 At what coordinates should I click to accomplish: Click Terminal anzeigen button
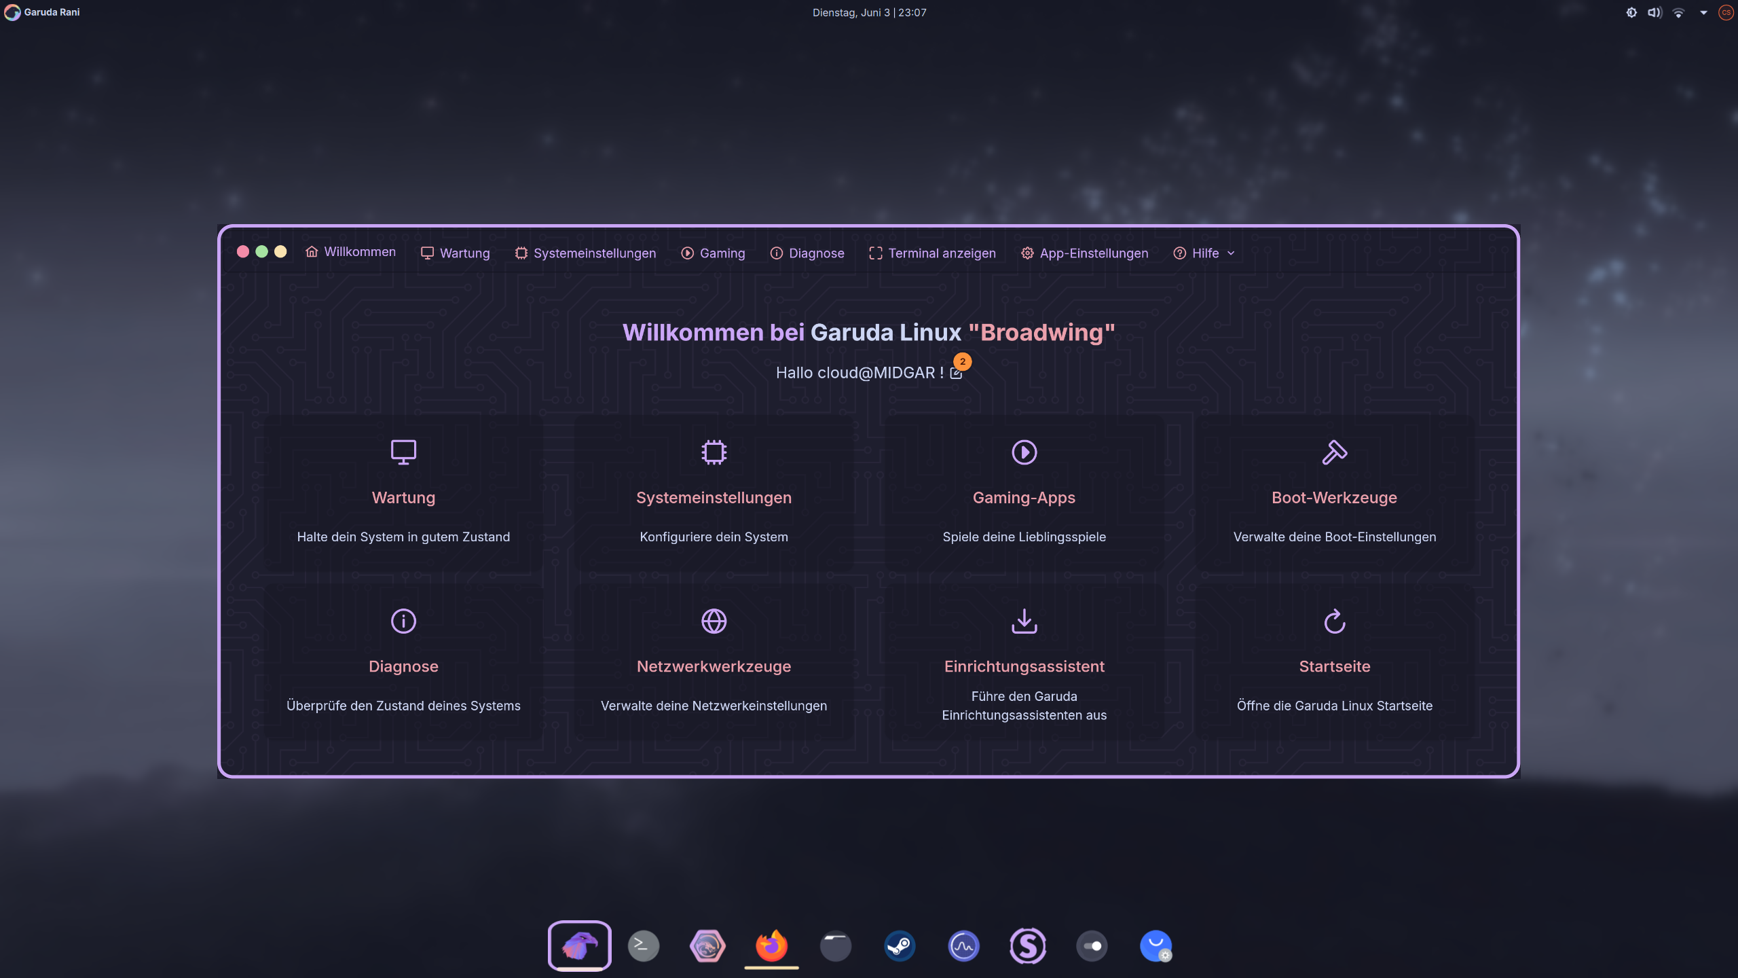pyautogui.click(x=932, y=253)
